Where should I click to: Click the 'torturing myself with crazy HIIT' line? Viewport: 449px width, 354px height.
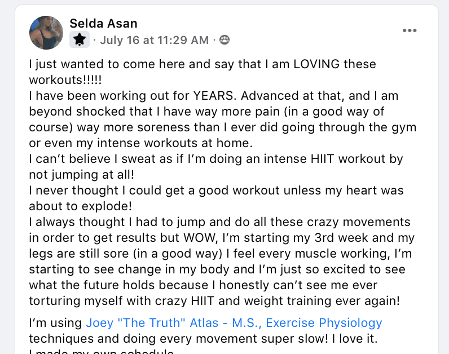(x=214, y=301)
